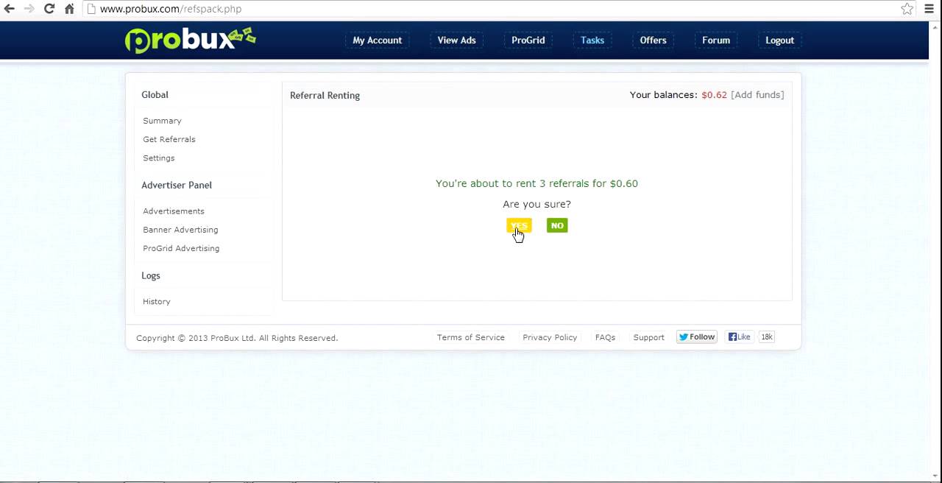Open FAQs footer link
Image resolution: width=942 pixels, height=483 pixels.
605,337
